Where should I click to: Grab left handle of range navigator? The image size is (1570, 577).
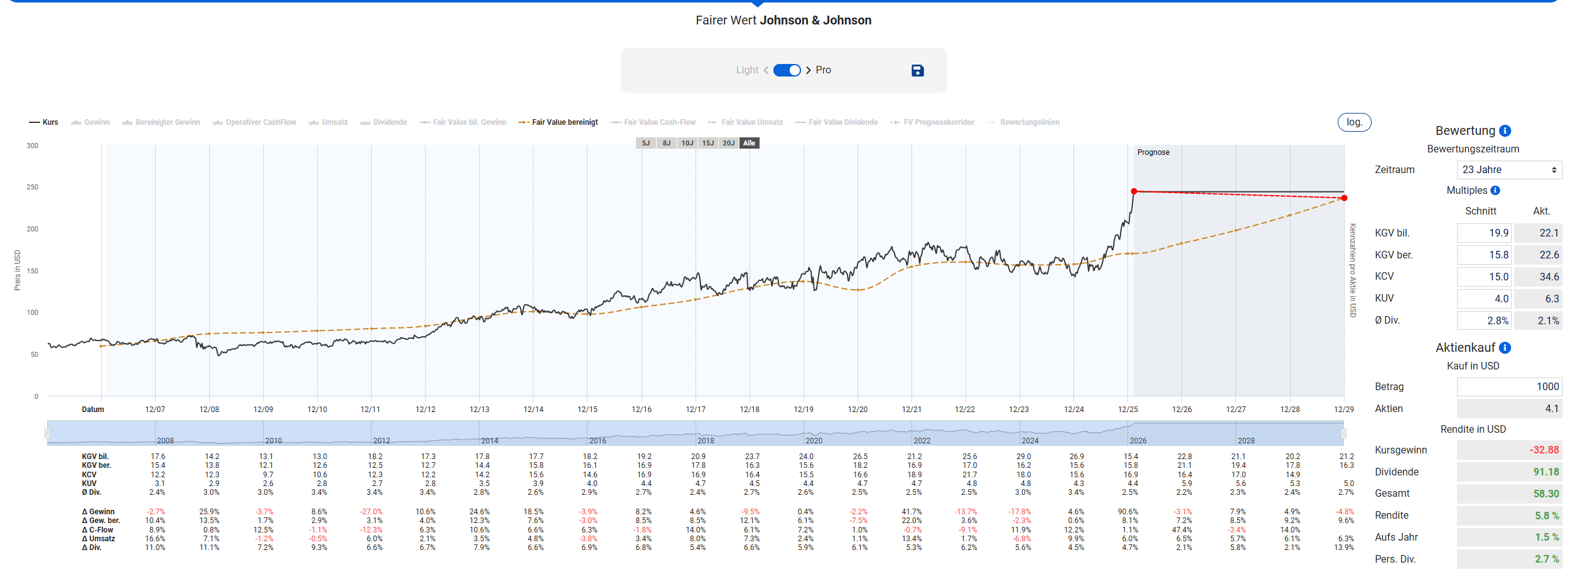[47, 433]
